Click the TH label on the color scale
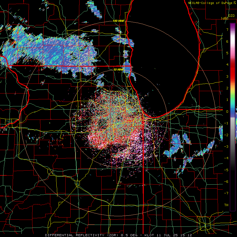 click(x=226, y=205)
